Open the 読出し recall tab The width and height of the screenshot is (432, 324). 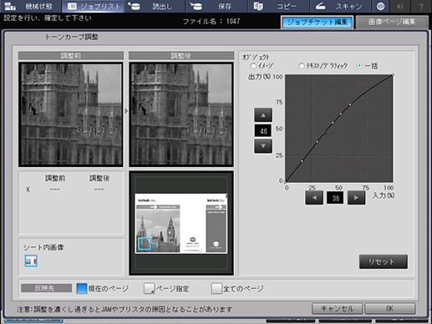pyautogui.click(x=155, y=6)
